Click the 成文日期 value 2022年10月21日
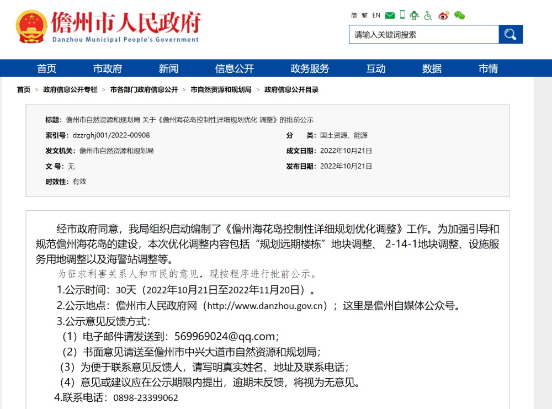 (346, 151)
